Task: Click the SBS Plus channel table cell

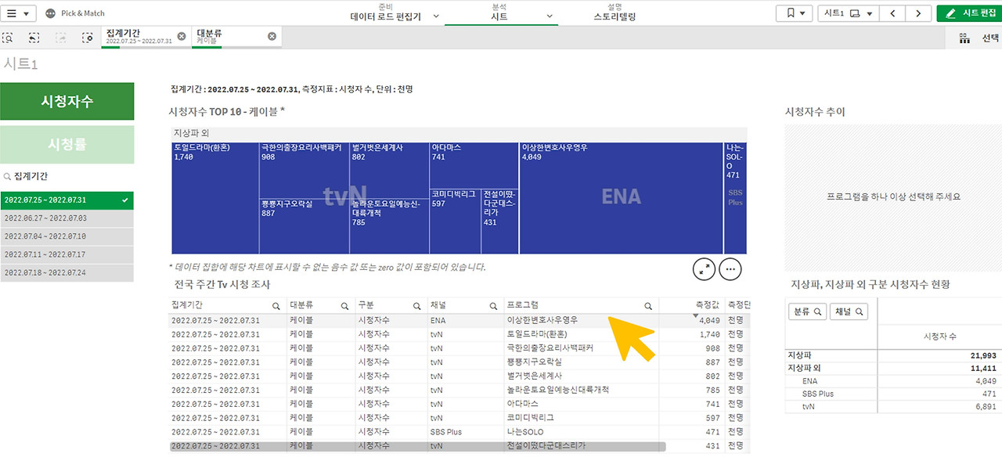Action: pyautogui.click(x=466, y=432)
